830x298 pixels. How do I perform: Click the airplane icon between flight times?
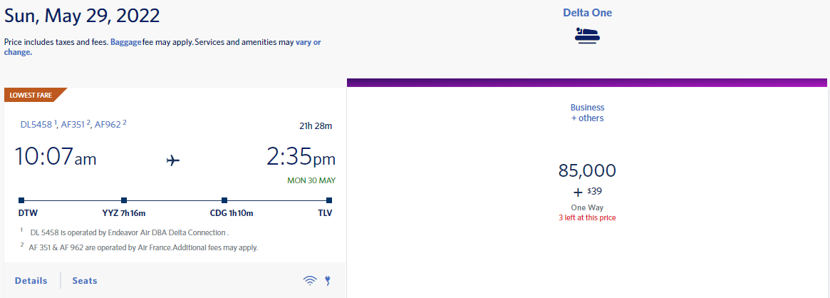[x=173, y=160]
